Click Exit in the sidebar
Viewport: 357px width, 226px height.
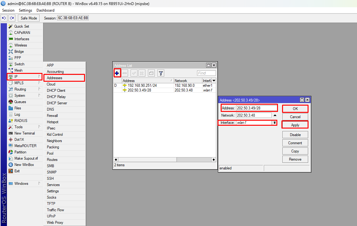25,171
